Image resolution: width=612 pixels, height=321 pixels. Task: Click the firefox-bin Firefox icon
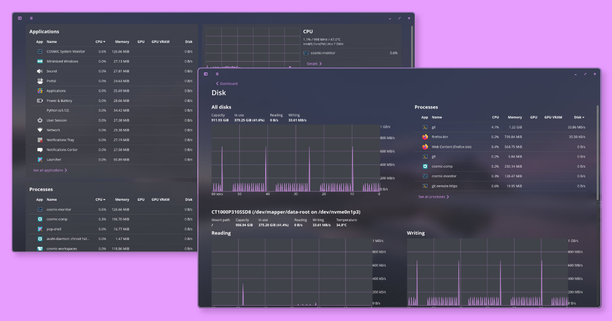click(425, 137)
